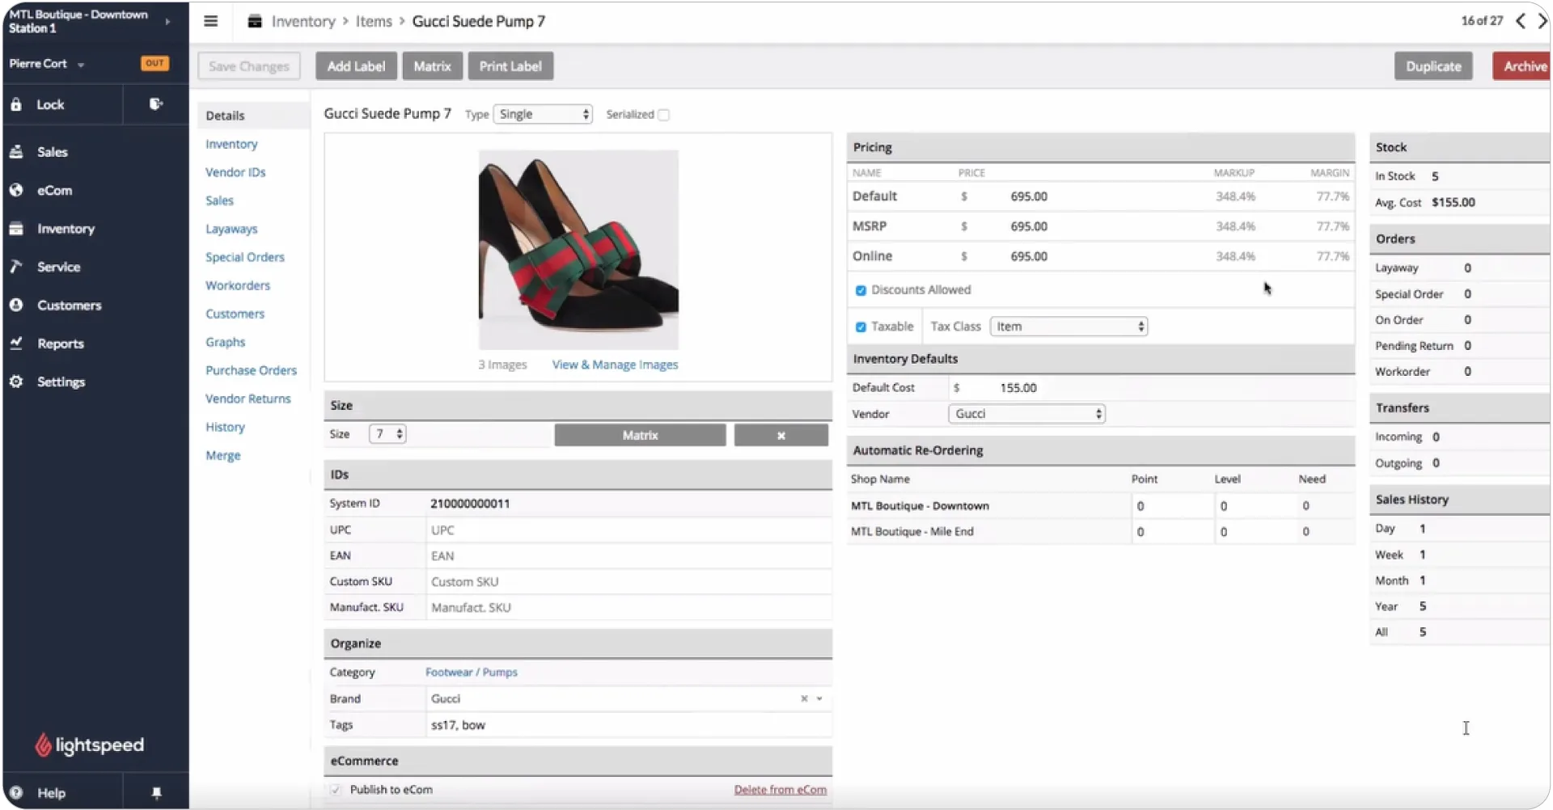This screenshot has height=810, width=1553.
Task: Click the switch-user icon beside Lock
Action: [156, 103]
